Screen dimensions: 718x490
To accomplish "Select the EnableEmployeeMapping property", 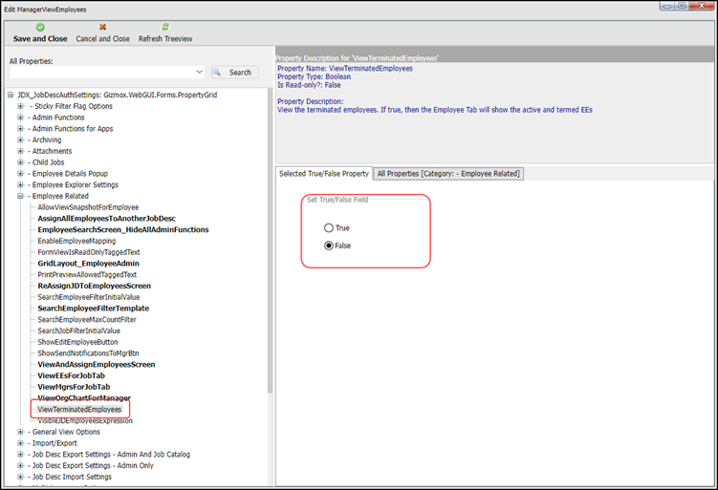I will coord(76,241).
